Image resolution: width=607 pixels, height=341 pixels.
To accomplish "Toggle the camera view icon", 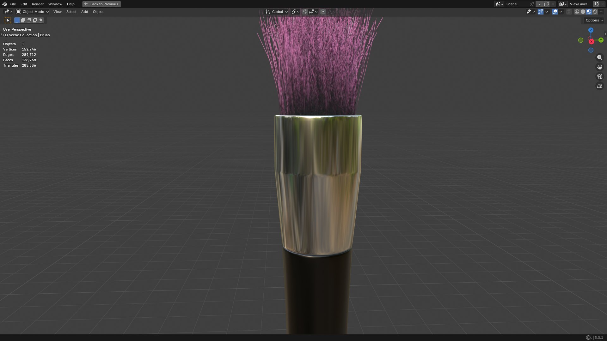I will click(x=600, y=76).
